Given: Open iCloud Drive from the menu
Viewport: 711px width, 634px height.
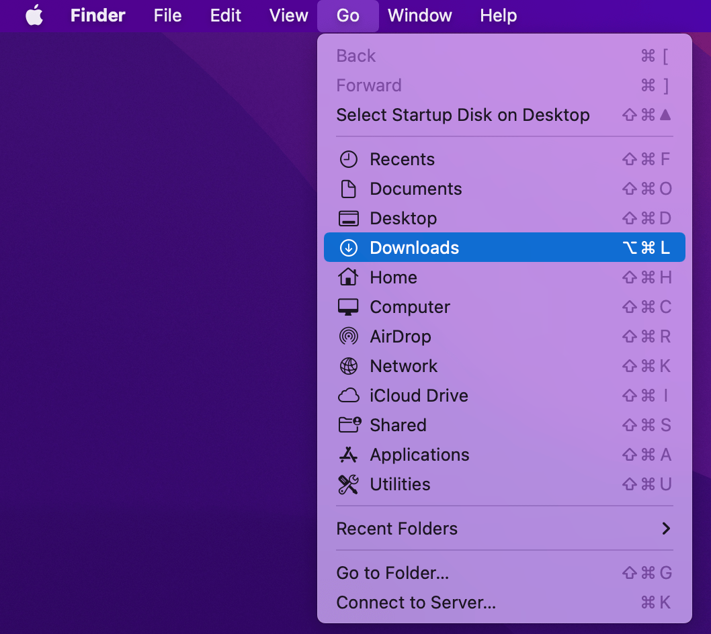Looking at the screenshot, I should 504,396.
